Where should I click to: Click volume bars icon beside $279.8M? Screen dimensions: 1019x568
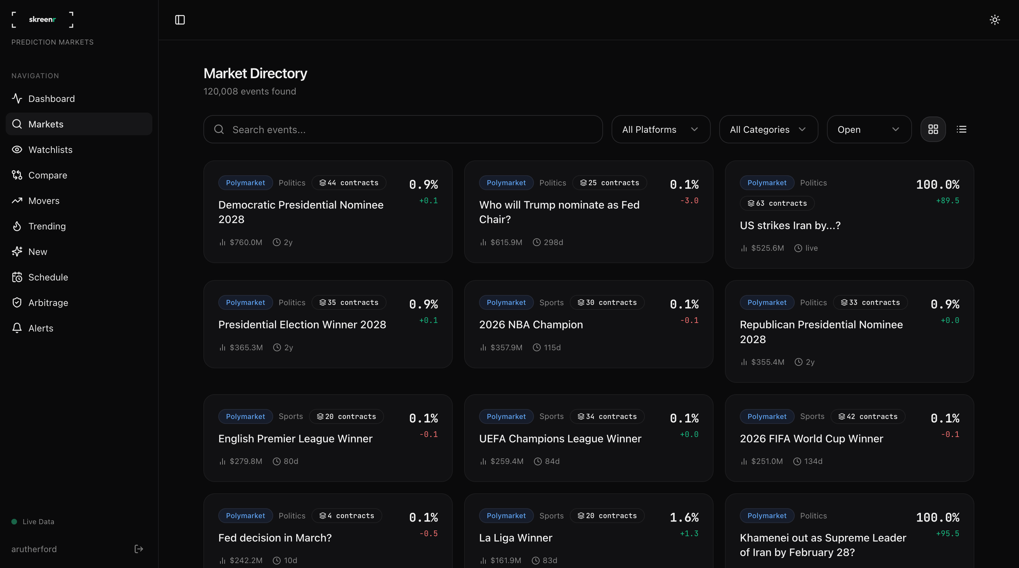click(x=222, y=461)
